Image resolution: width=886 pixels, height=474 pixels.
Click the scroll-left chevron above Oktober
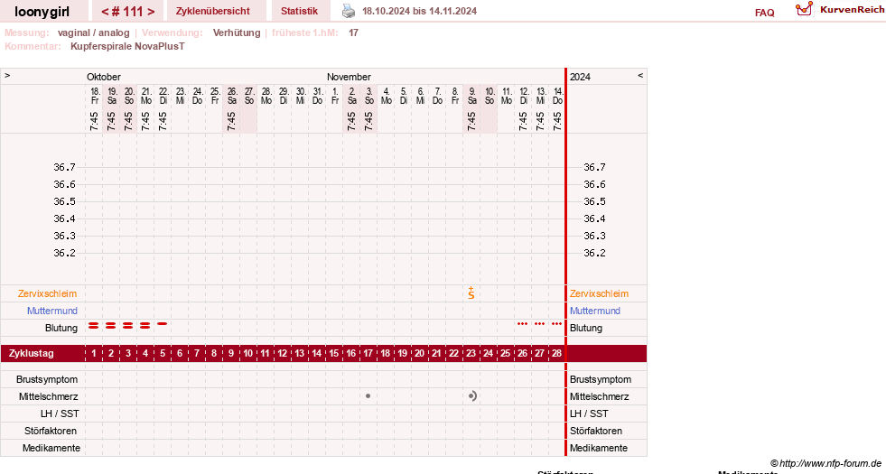click(7, 75)
